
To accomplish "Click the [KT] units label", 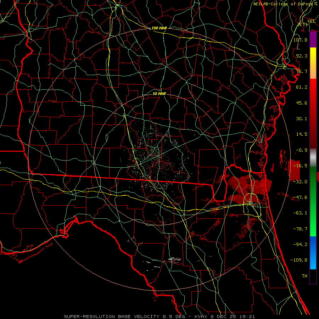I will (303, 24).
